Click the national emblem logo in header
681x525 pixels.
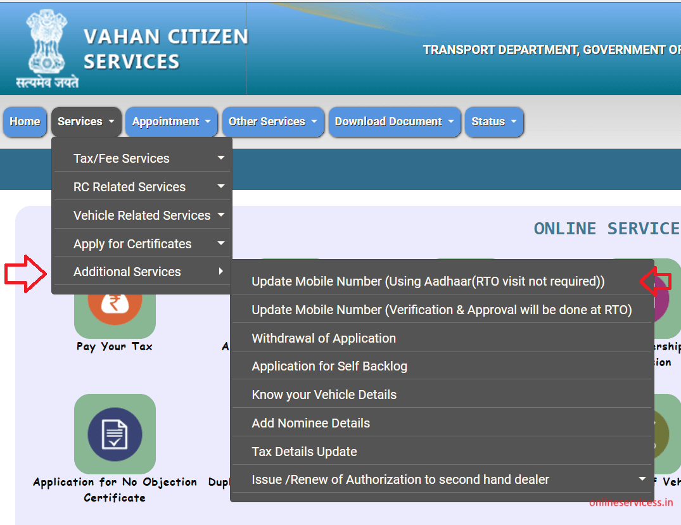(47, 49)
